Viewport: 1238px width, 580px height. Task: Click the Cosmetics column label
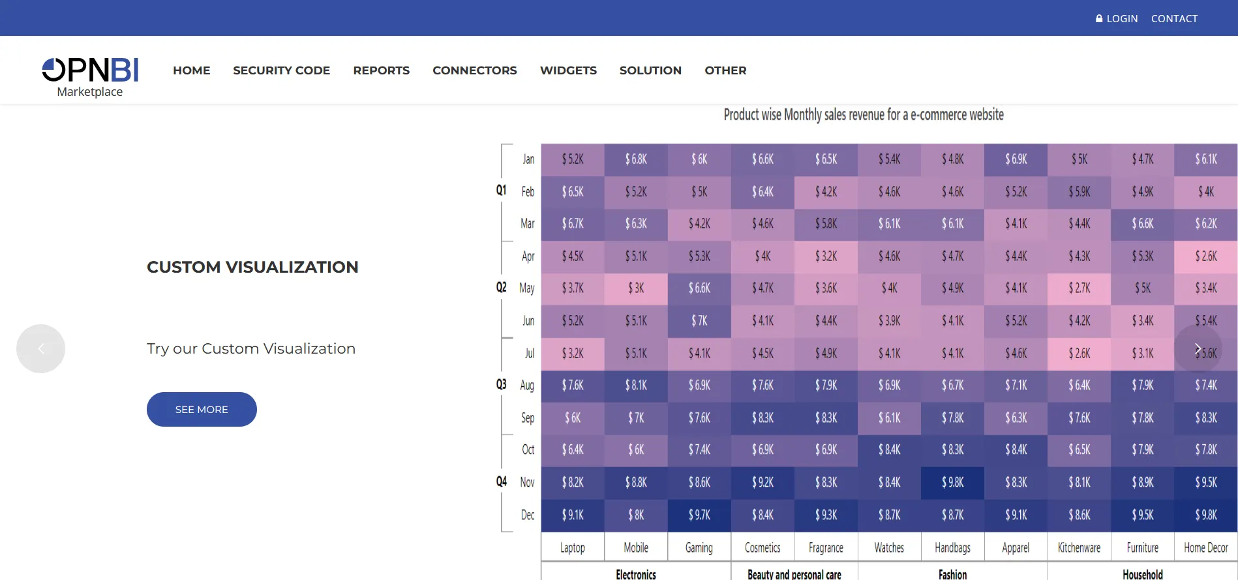tap(762, 548)
